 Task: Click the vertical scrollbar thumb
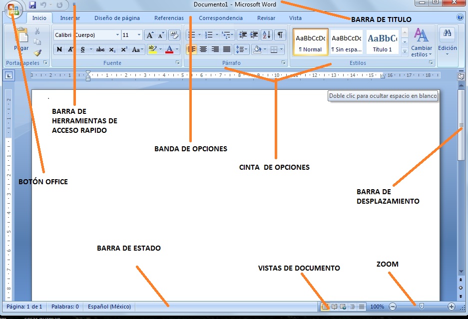click(x=462, y=125)
